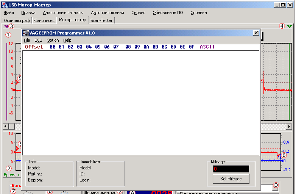The width and height of the screenshot is (296, 194).
Task: Open the Файл menu
Action: (9, 13)
